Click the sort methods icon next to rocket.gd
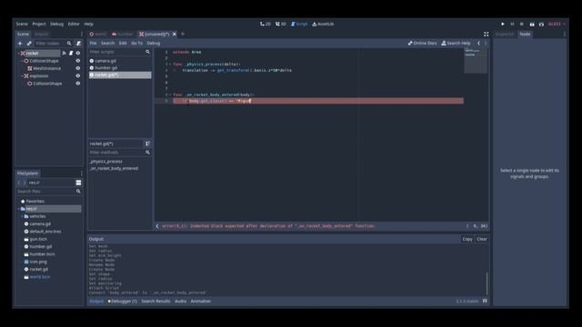The image size is (582, 327). (x=147, y=144)
